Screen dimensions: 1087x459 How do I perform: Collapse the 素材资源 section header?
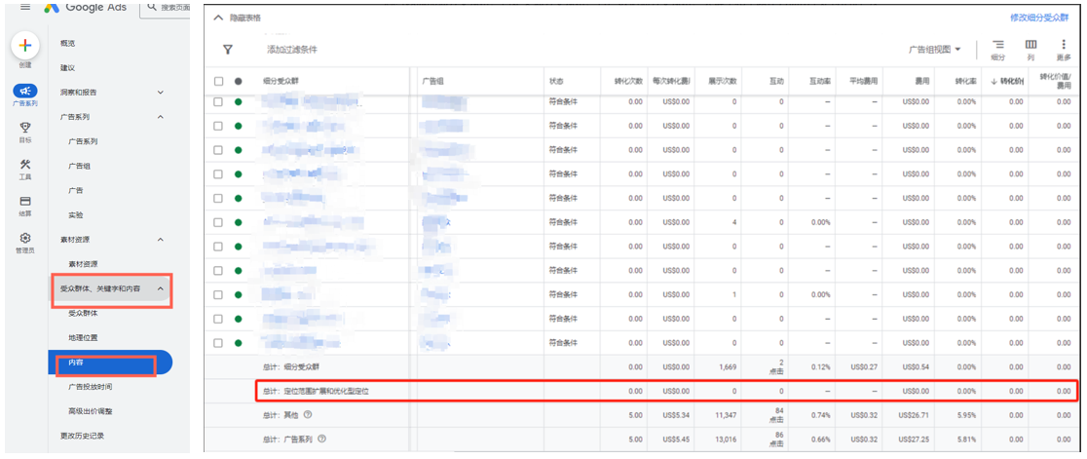click(x=161, y=239)
